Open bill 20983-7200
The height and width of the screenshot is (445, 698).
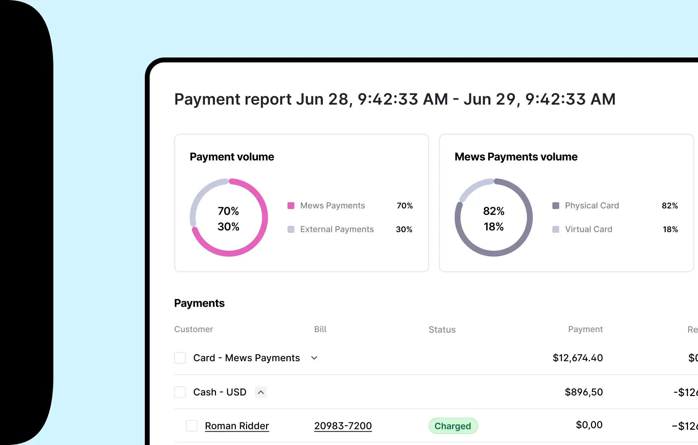click(x=343, y=426)
